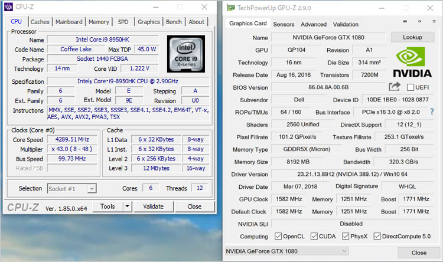The height and width of the screenshot is (262, 443).
Task: Click the Memory Type value GDDR5X (Micron)
Action: [307, 149]
